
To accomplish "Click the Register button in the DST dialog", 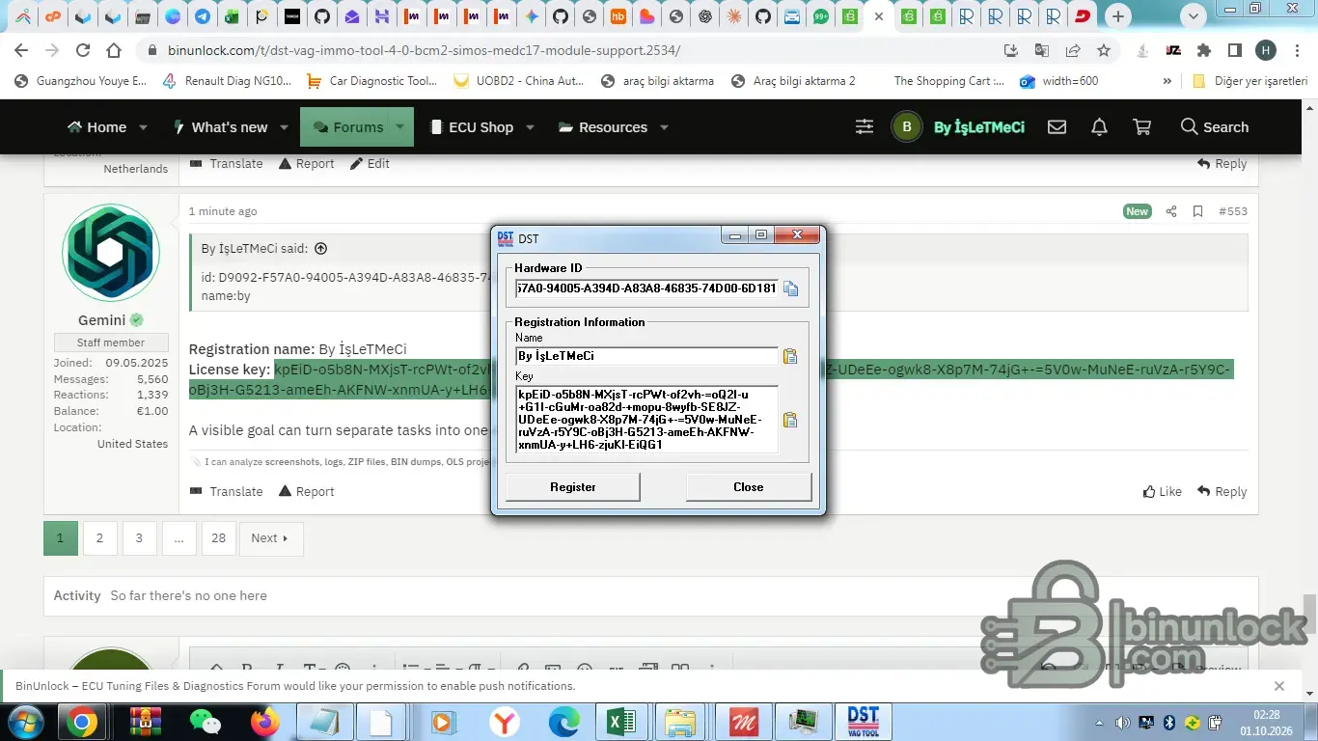I will (573, 487).
